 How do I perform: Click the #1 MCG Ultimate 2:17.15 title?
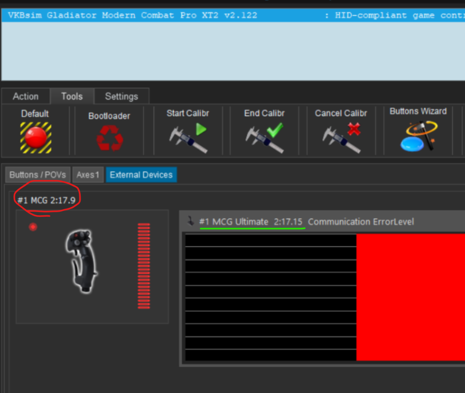click(251, 222)
